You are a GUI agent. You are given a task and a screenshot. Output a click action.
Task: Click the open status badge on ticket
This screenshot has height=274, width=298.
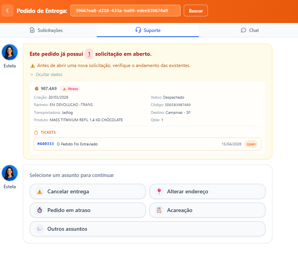pos(251,144)
